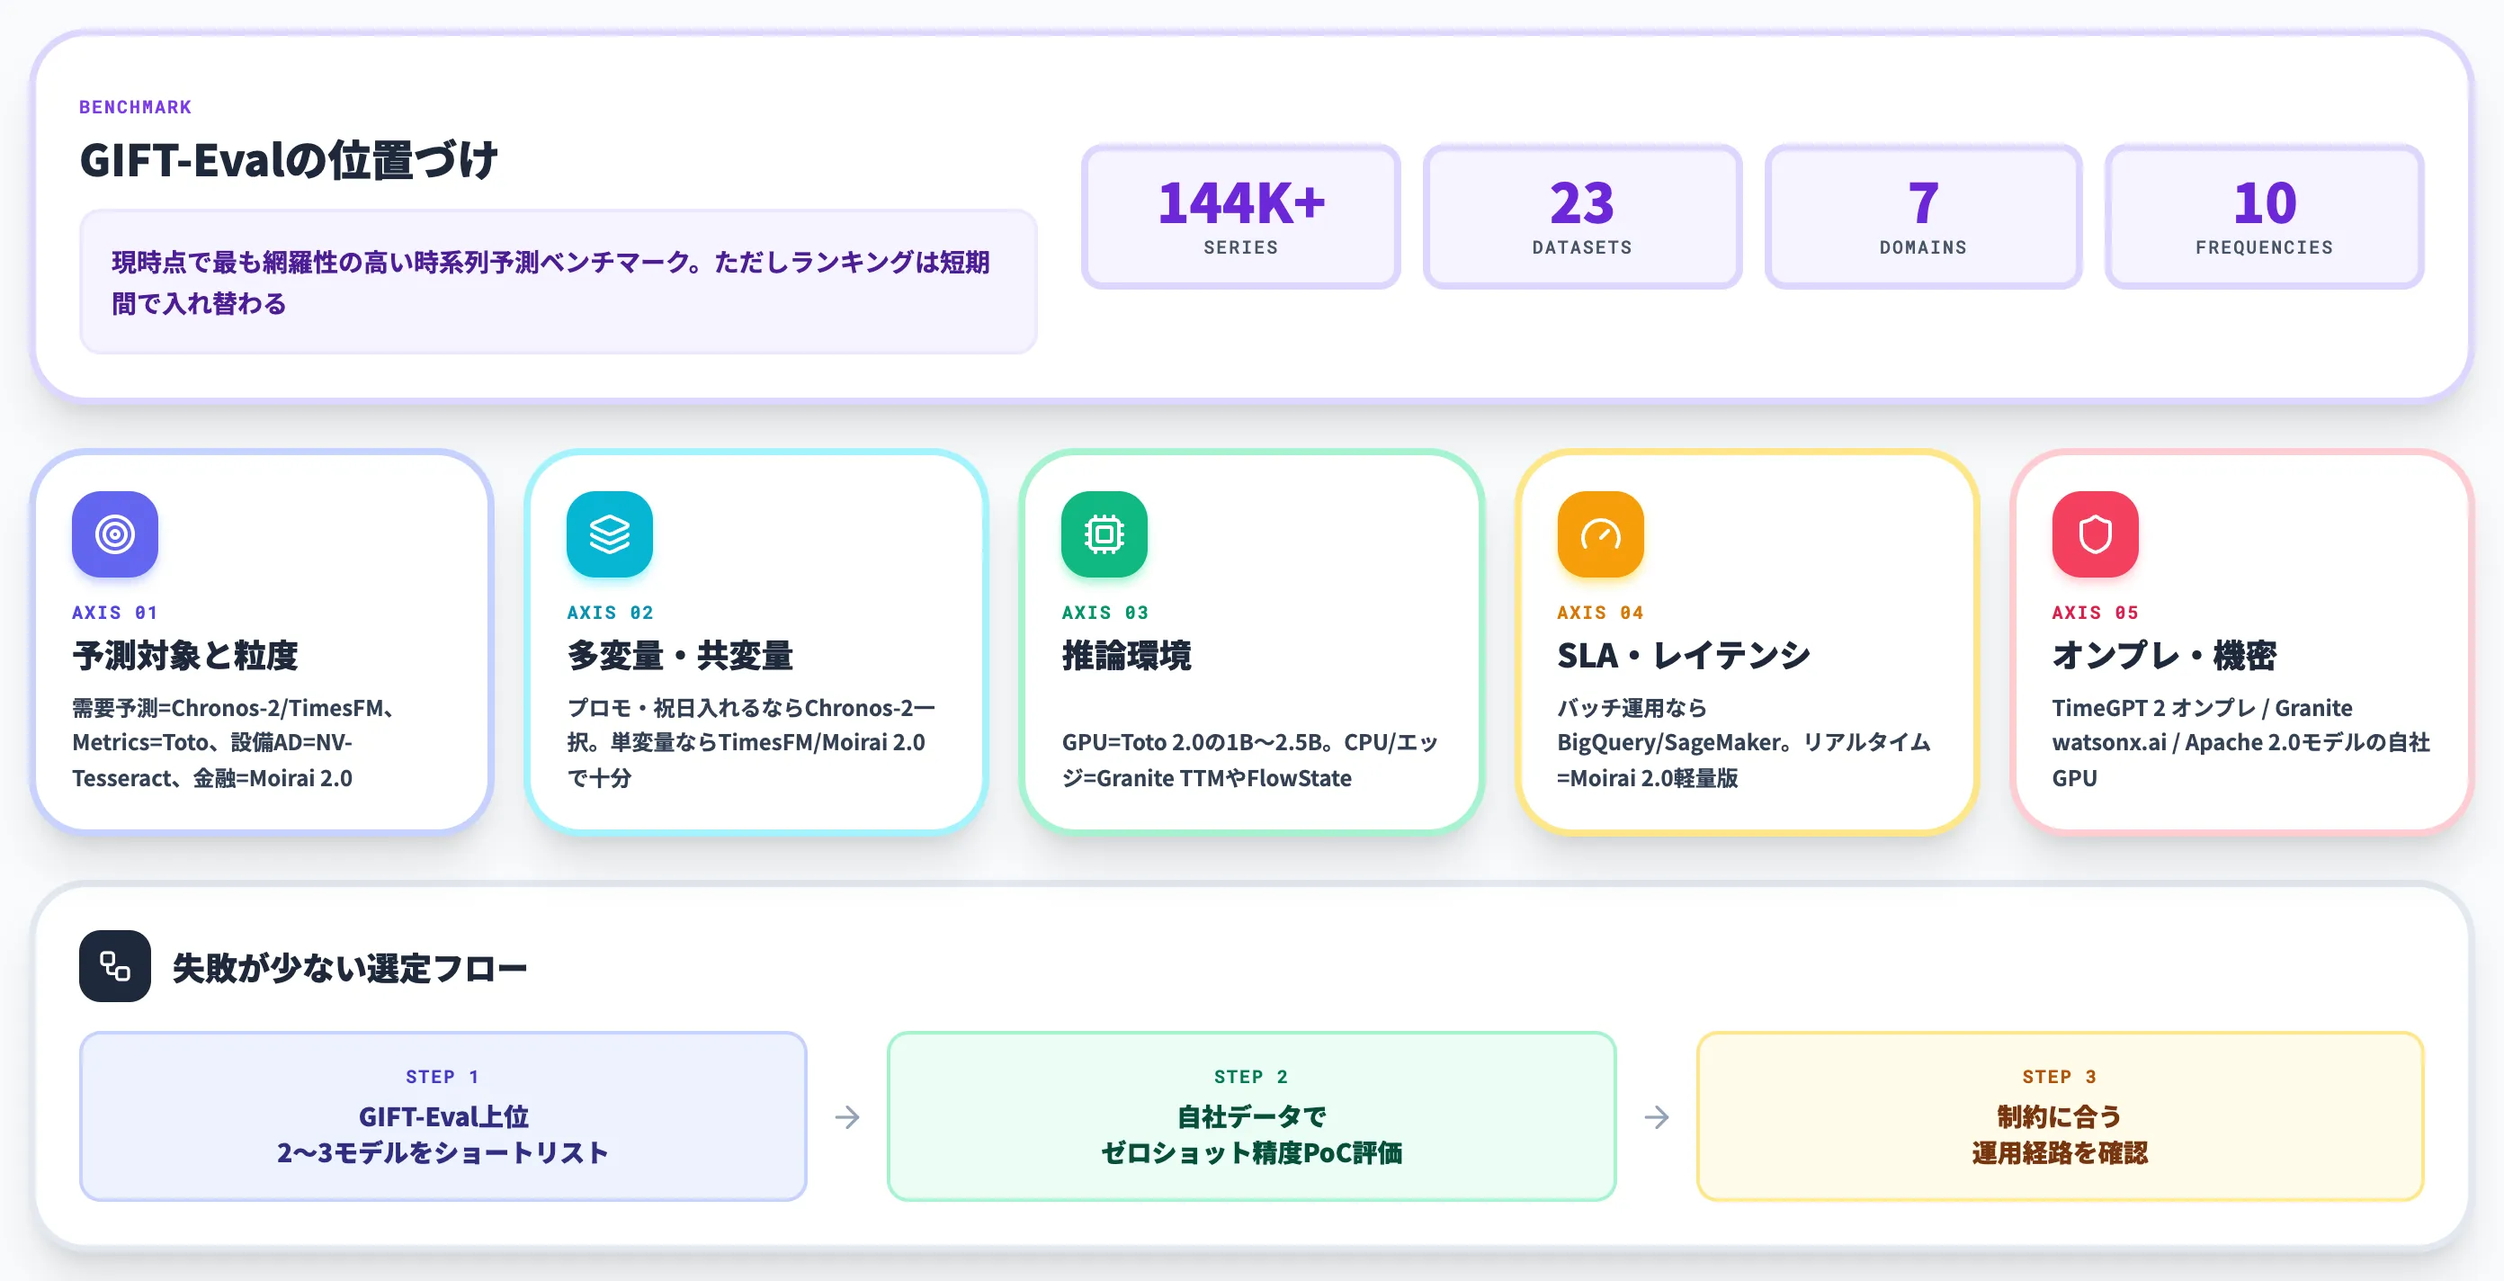Click the purple target icon for Axis 01

[115, 533]
